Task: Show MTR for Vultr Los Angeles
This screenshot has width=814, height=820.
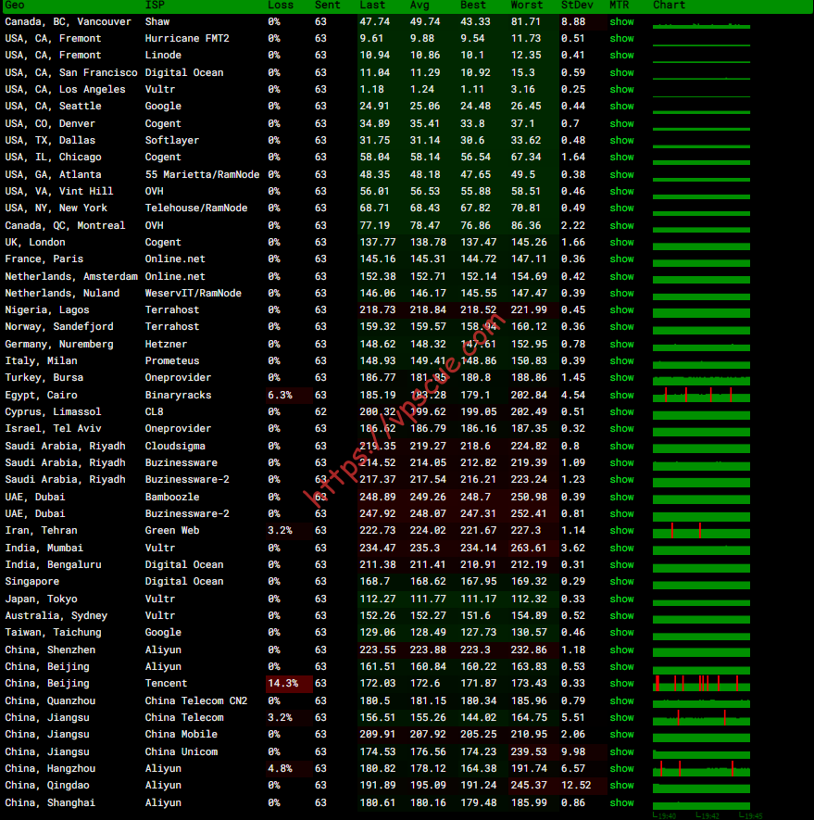Action: pyautogui.click(x=621, y=90)
